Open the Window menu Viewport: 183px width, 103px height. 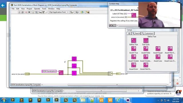click(51, 9)
